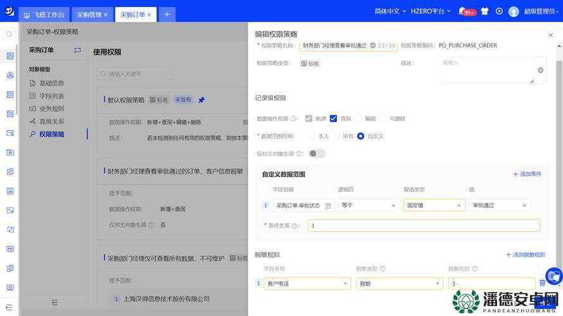Screen dimensions: 563x316
Task: Open 字段列表 in object model tree
Action: point(52,96)
